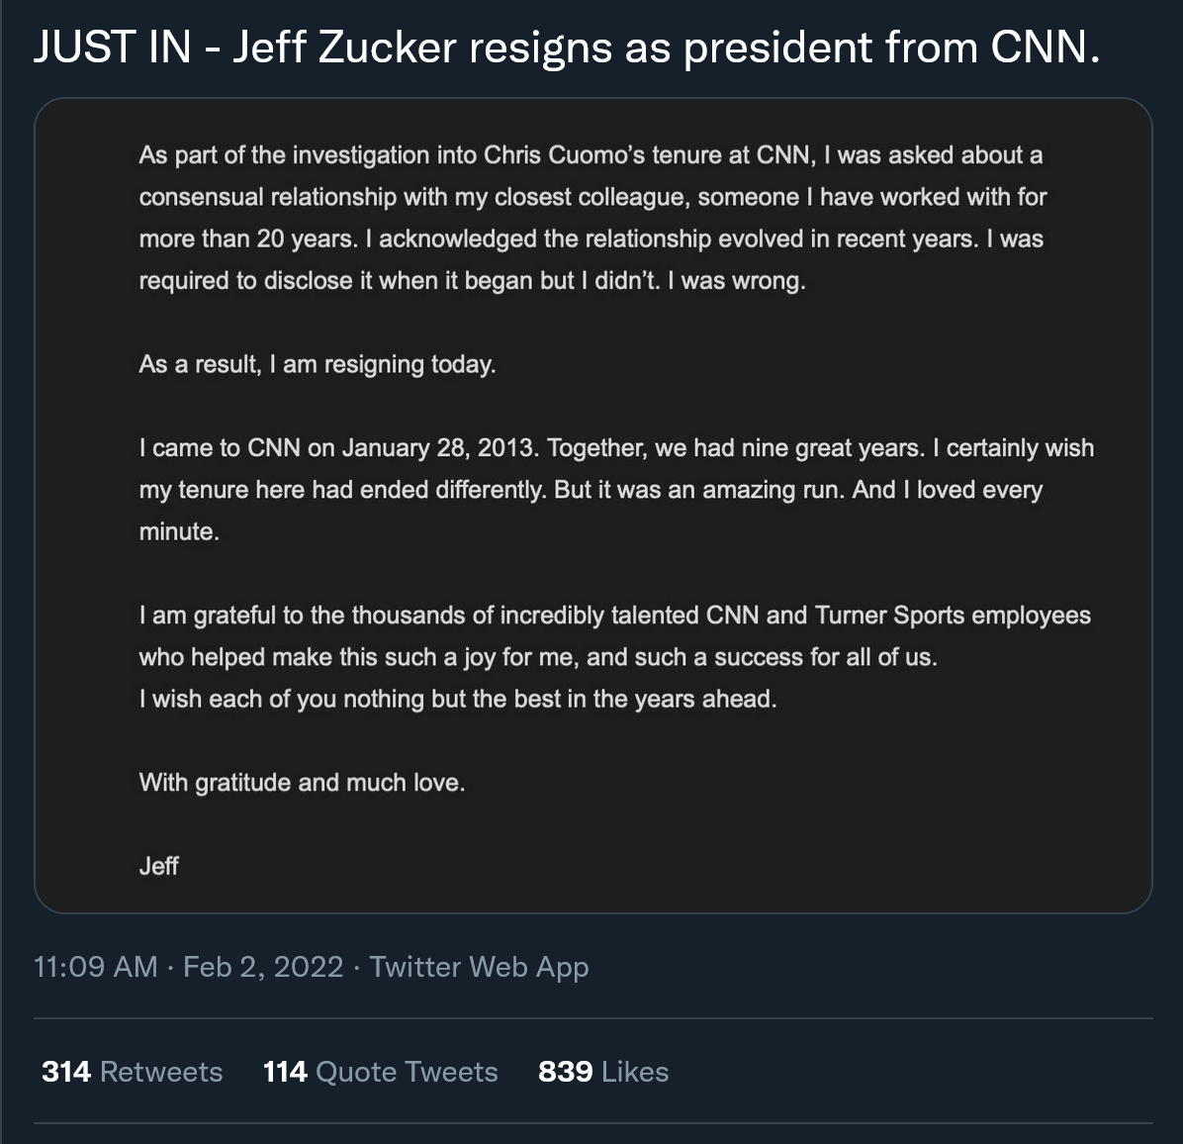The width and height of the screenshot is (1183, 1144).
Task: Click the JUST IN Jeff Zucker headline text
Action: click(x=567, y=48)
